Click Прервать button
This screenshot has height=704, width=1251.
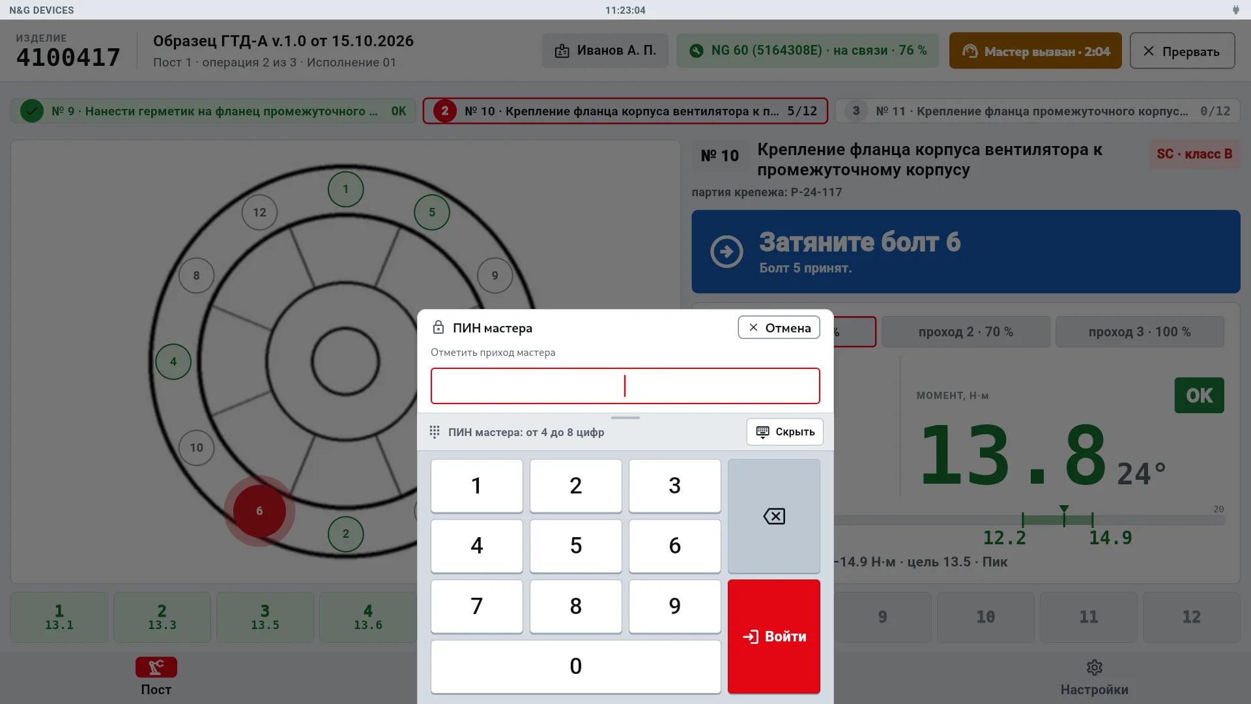(x=1182, y=51)
